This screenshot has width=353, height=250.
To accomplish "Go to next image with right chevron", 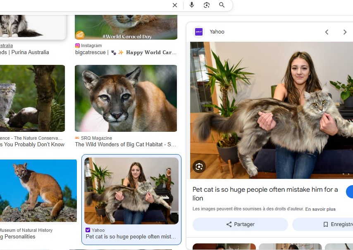I will click(345, 32).
